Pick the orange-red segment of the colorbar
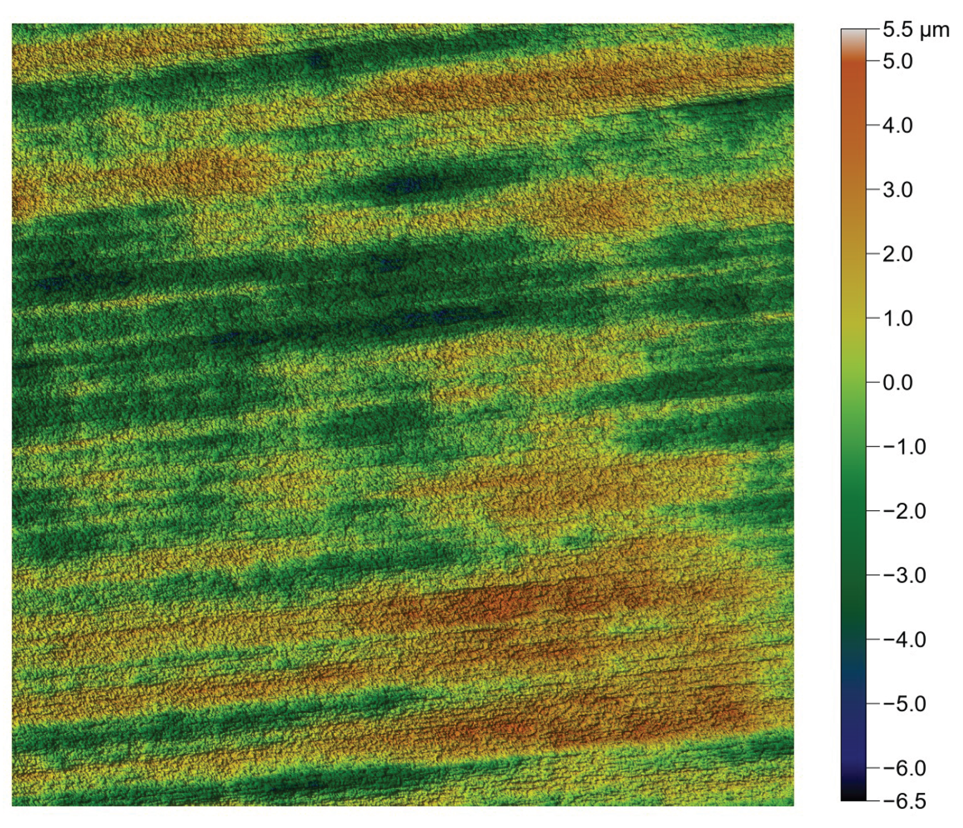The height and width of the screenshot is (828, 963). point(853,83)
